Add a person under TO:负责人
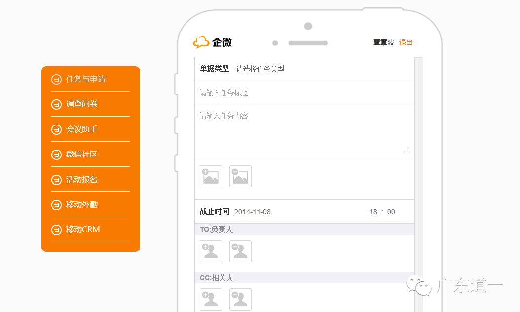Screen dimensions: 520x312 pos(211,251)
